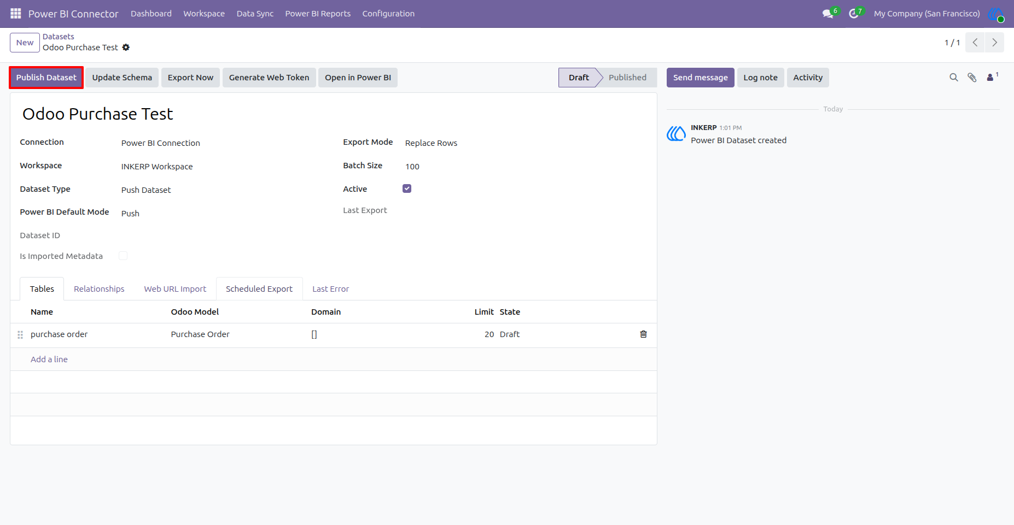Click the Add a line link
The width and height of the screenshot is (1014, 525).
click(49, 359)
